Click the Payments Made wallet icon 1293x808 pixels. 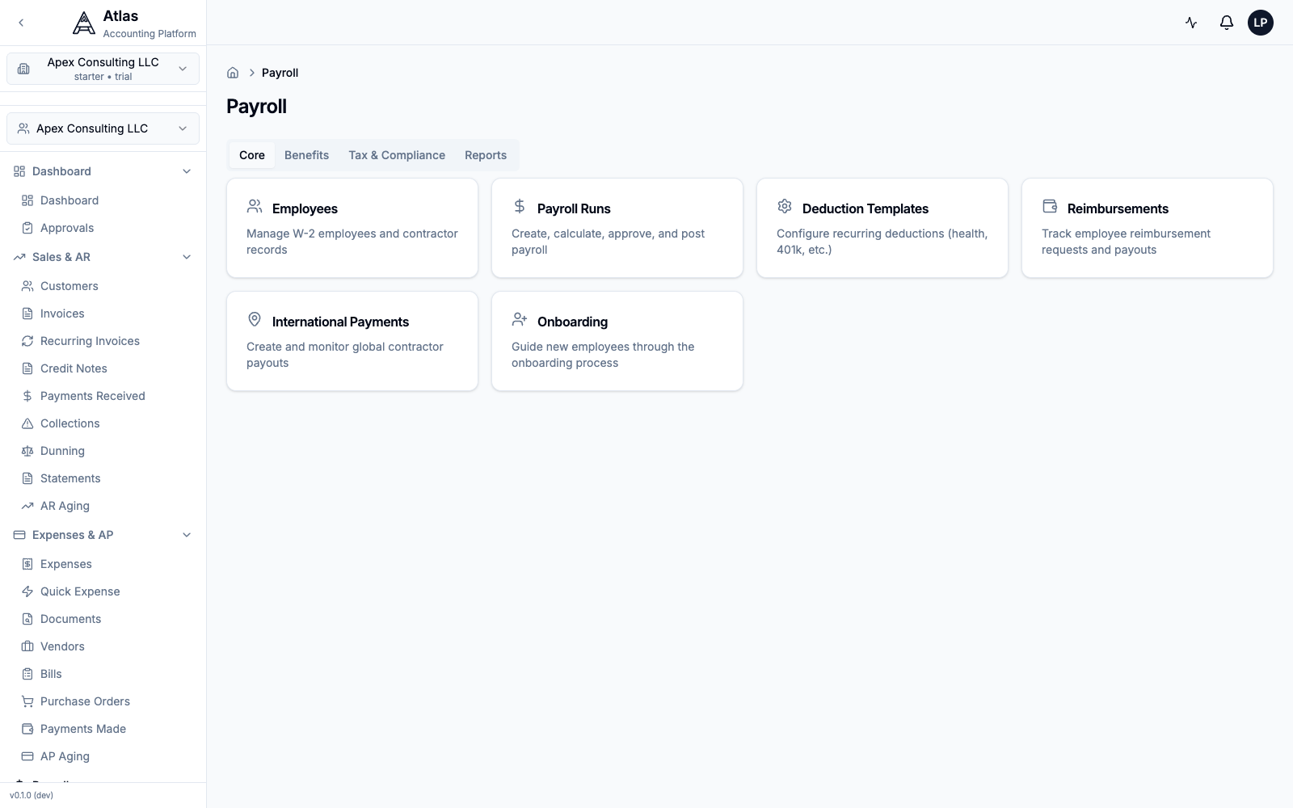click(x=27, y=729)
